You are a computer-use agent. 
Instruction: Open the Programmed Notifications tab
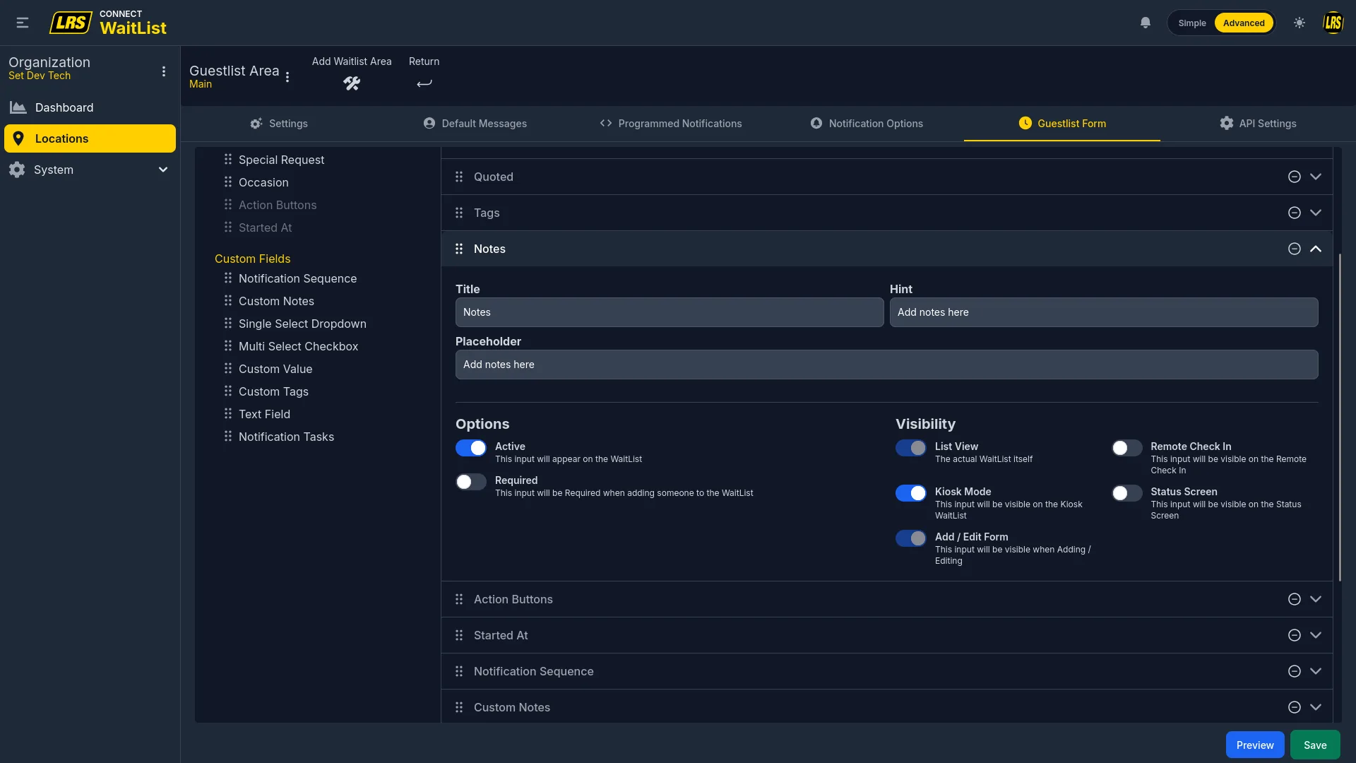tap(670, 124)
